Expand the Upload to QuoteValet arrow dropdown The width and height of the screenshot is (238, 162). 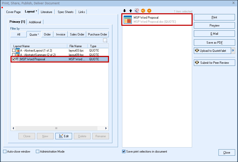[233, 51]
